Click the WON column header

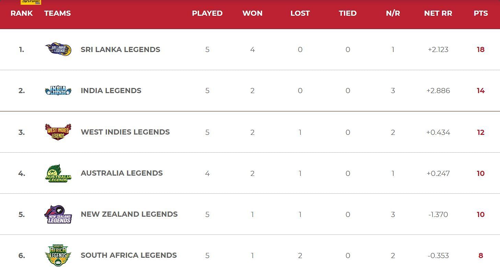pos(253,13)
